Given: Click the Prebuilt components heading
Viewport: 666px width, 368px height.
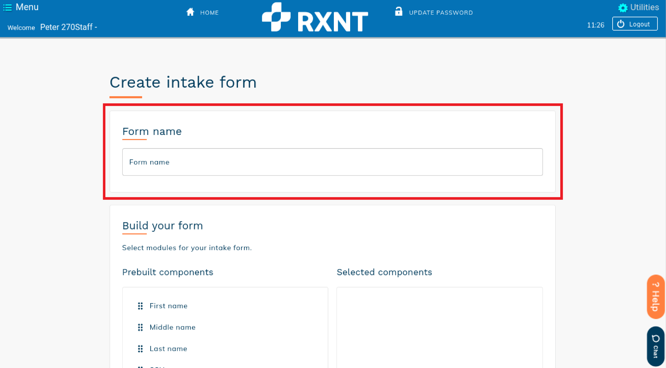Looking at the screenshot, I should [168, 272].
